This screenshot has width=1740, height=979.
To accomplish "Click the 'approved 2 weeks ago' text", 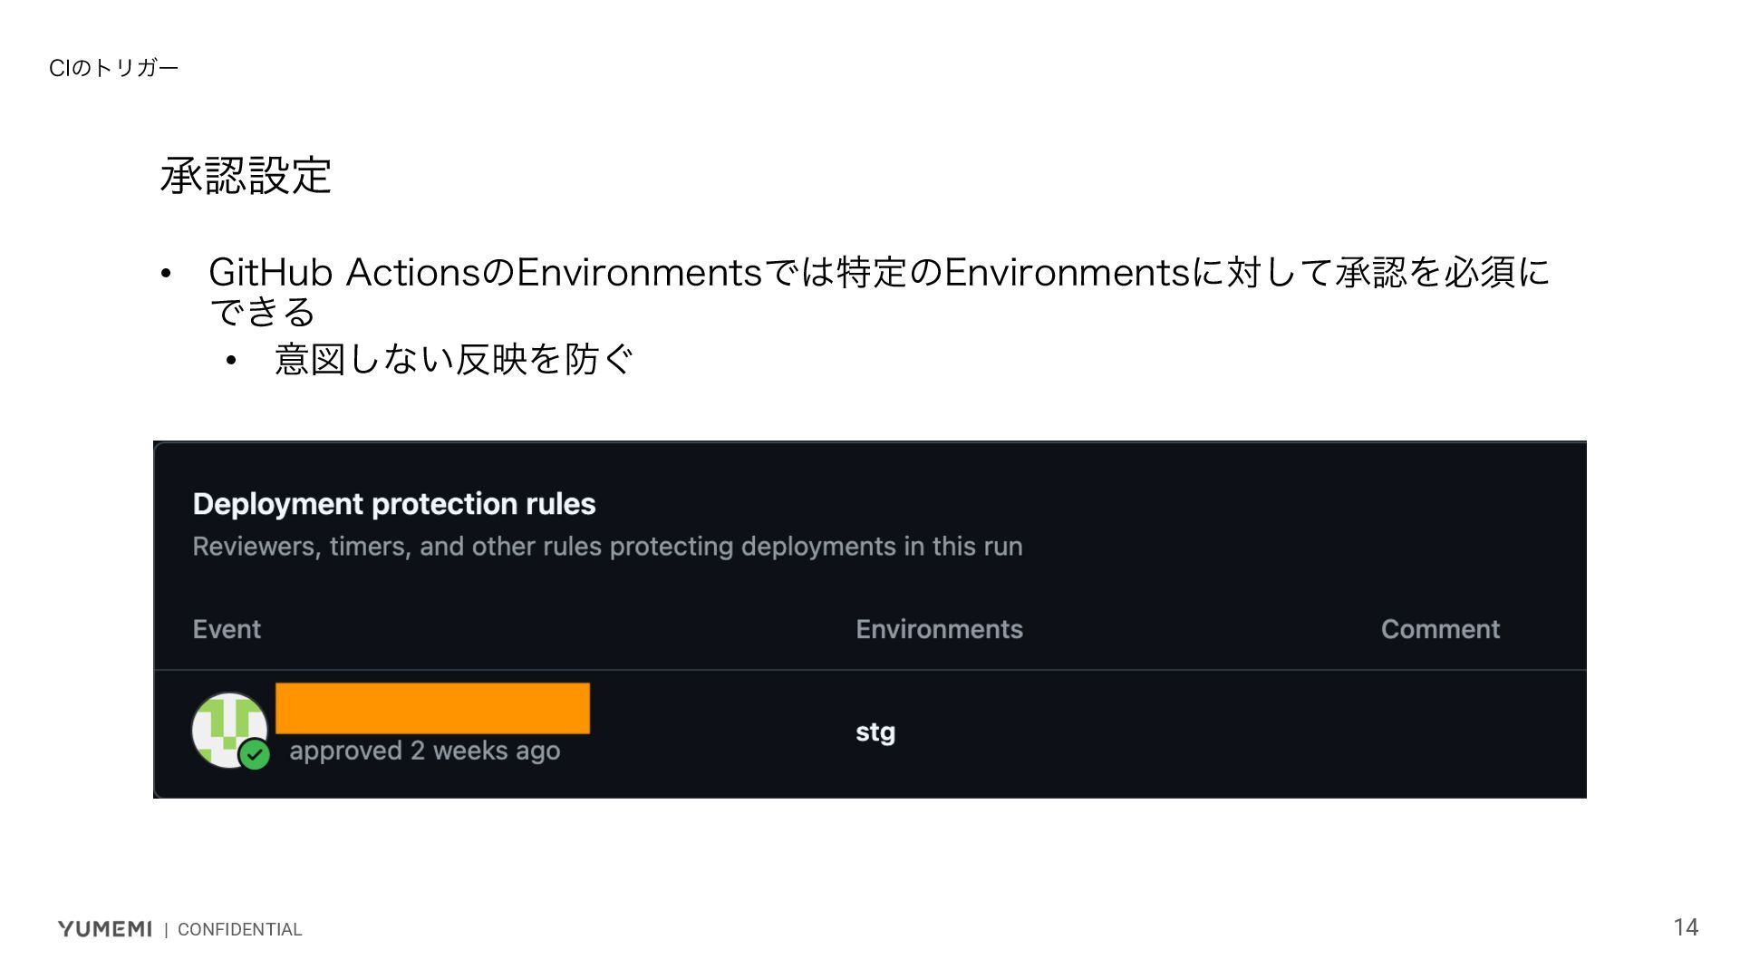I will point(424,751).
